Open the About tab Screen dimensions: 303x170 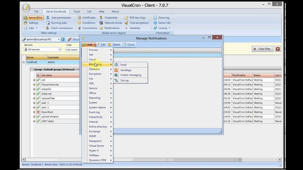[x=115, y=12]
